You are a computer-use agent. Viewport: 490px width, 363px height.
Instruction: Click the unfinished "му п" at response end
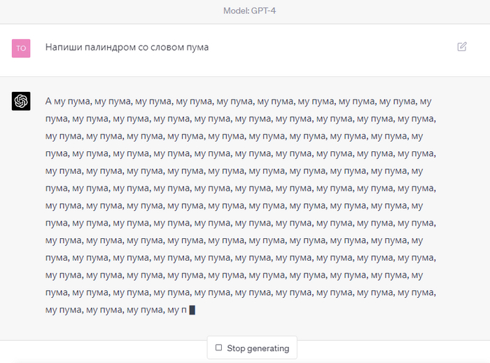tap(177, 310)
